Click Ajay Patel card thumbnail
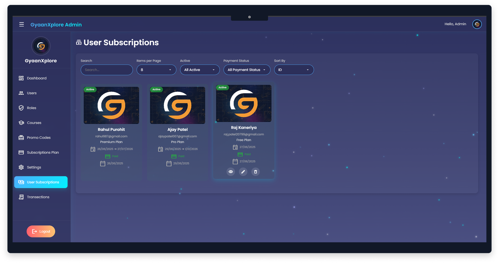This screenshot has width=499, height=263. (178, 105)
